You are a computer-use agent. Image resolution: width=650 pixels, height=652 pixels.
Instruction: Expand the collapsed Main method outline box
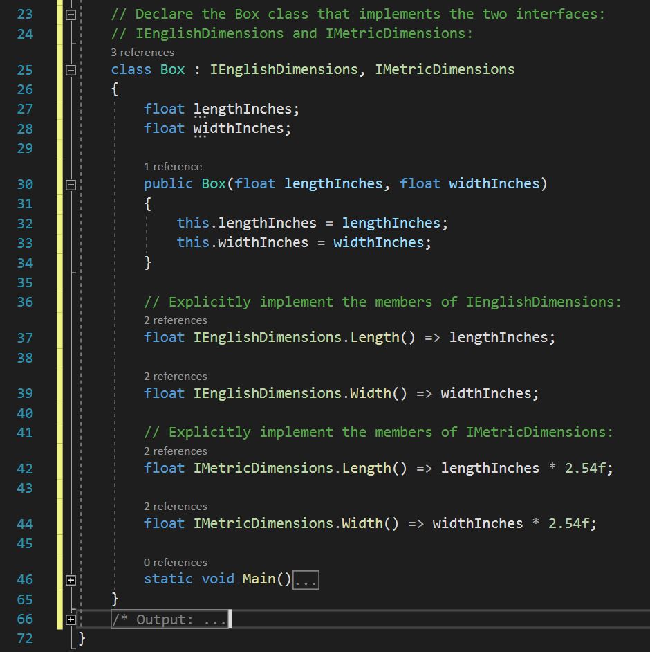click(x=71, y=580)
